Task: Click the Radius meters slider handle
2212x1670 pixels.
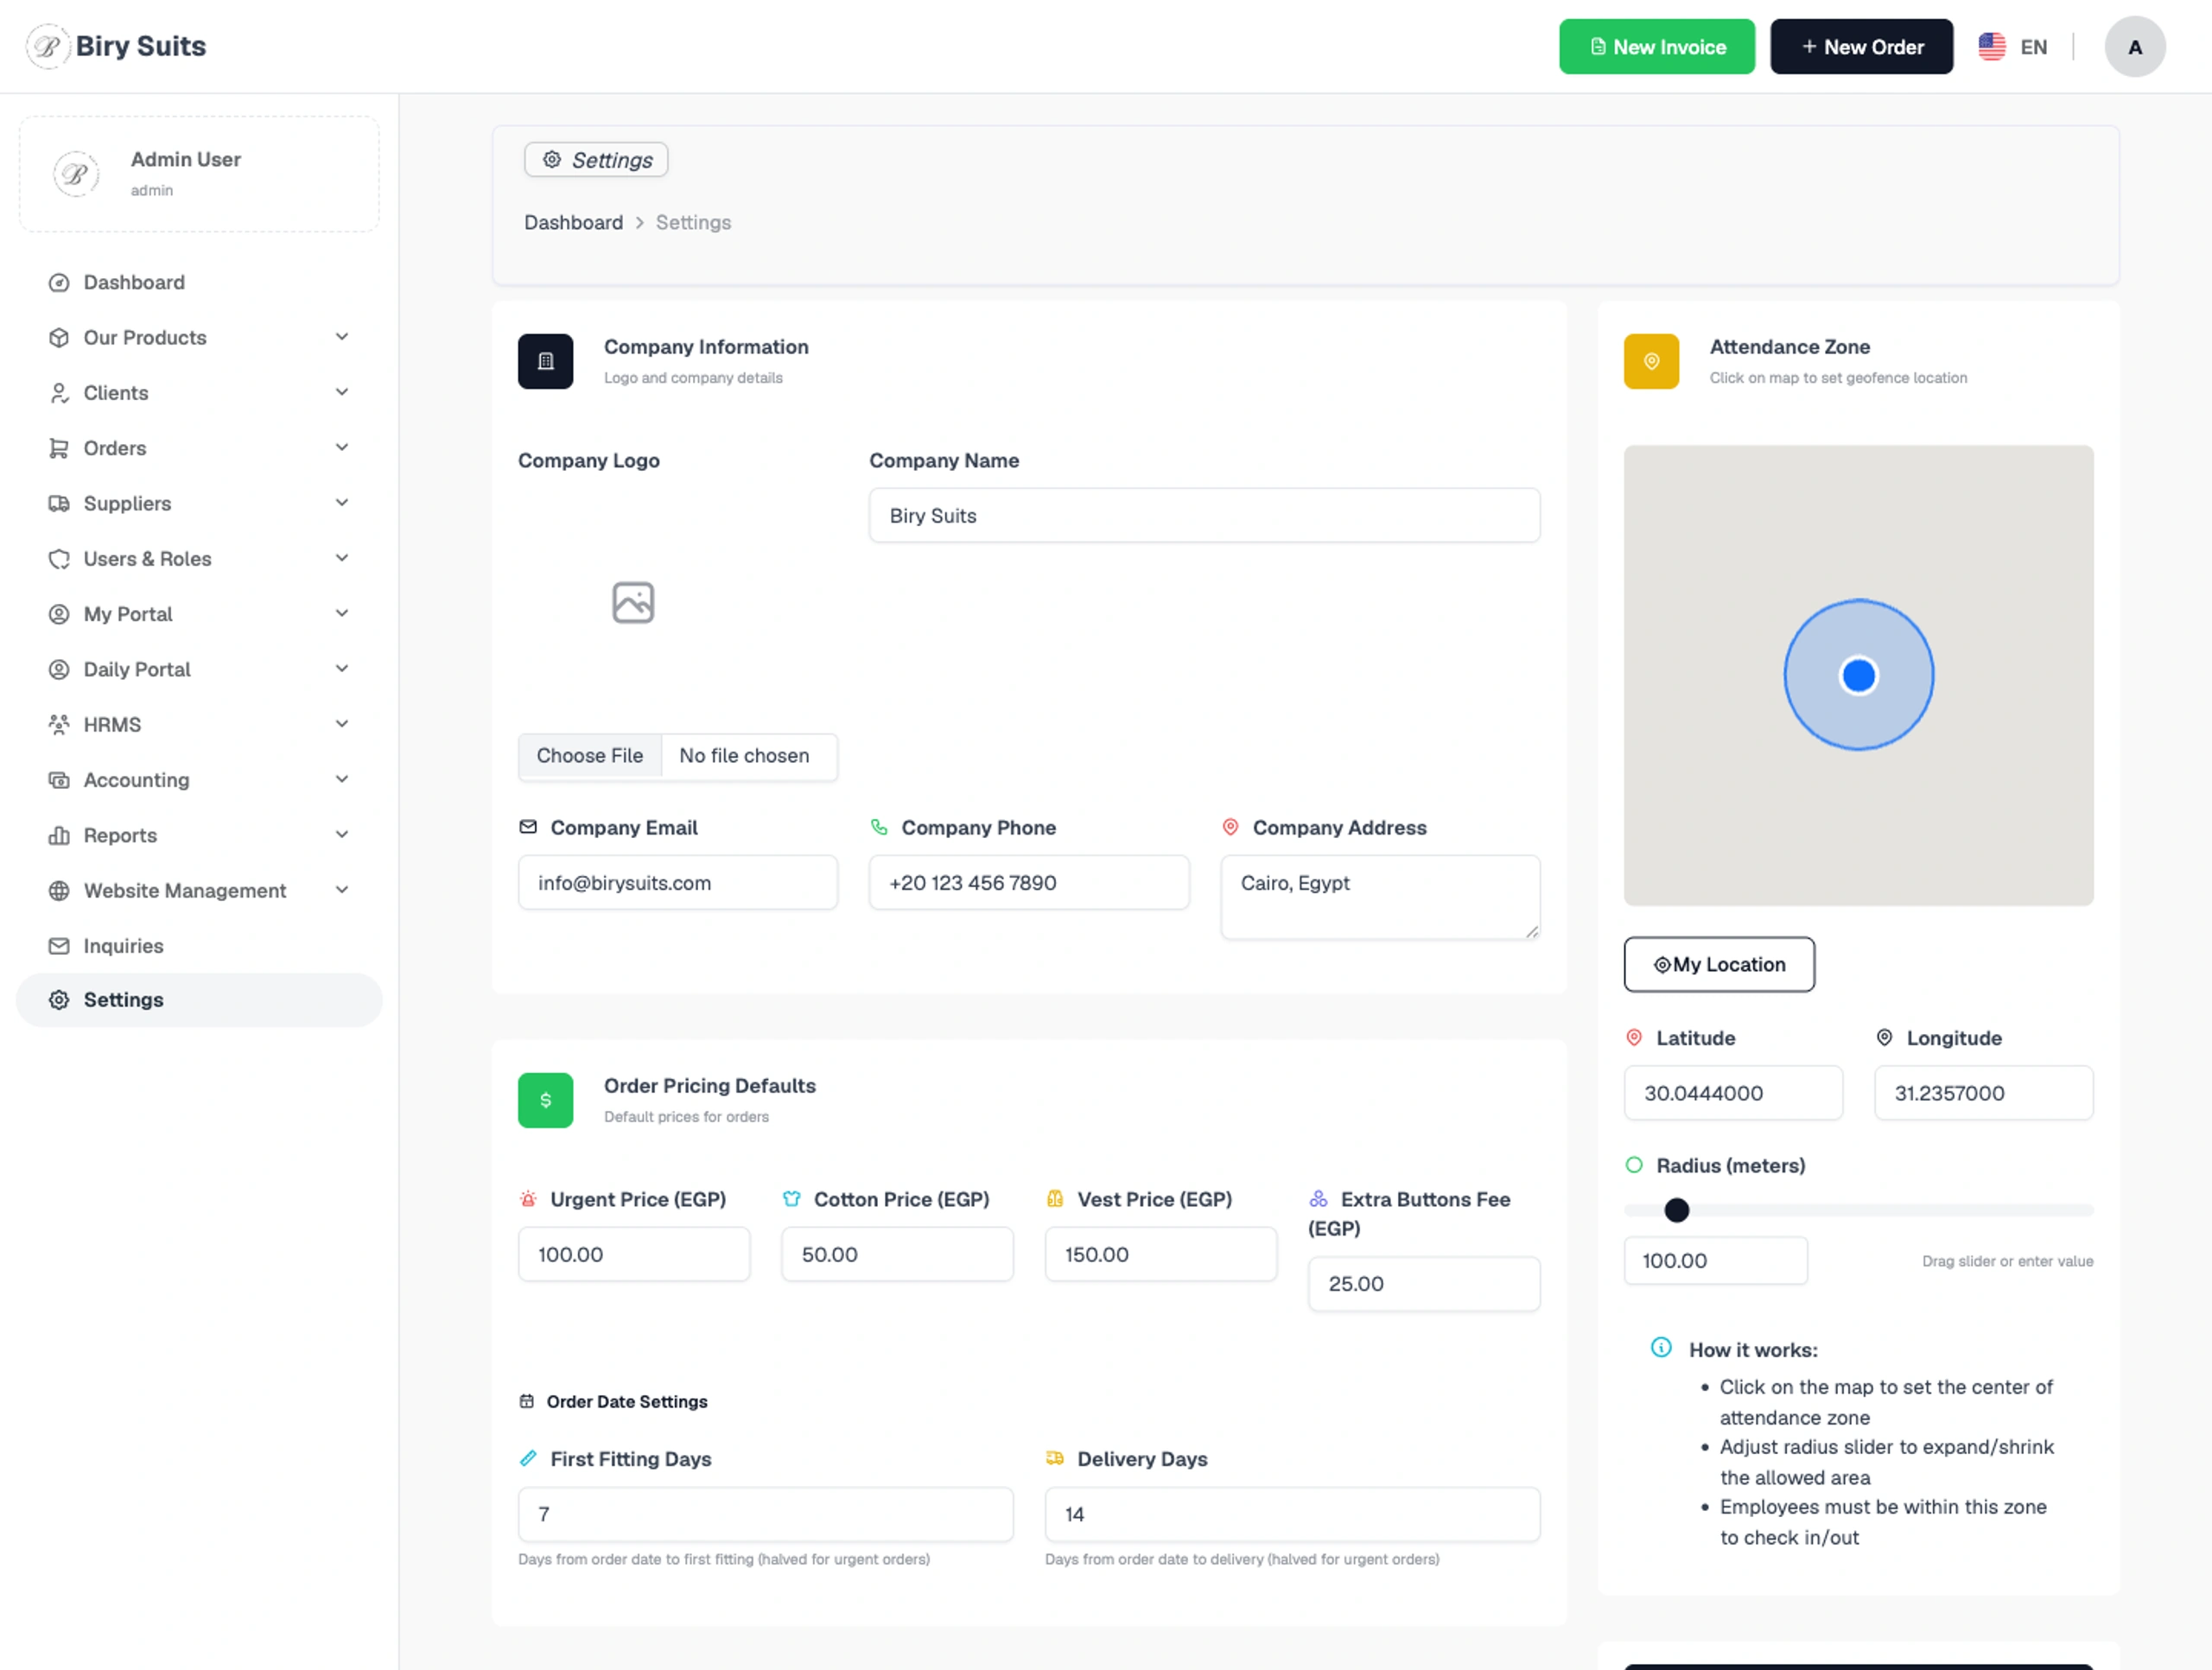Action: [1676, 1211]
